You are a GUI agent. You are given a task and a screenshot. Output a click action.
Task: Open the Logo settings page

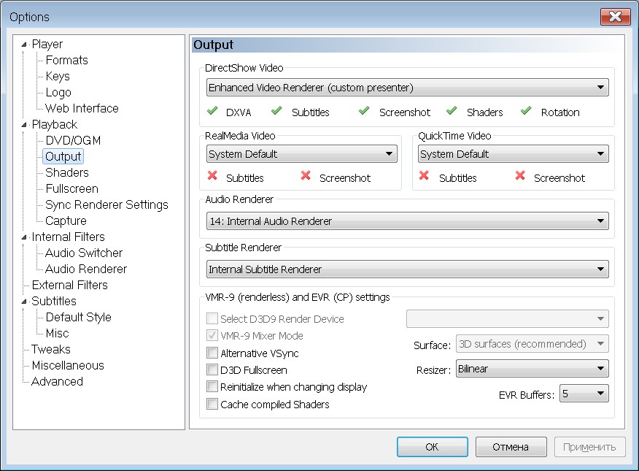[x=58, y=93]
